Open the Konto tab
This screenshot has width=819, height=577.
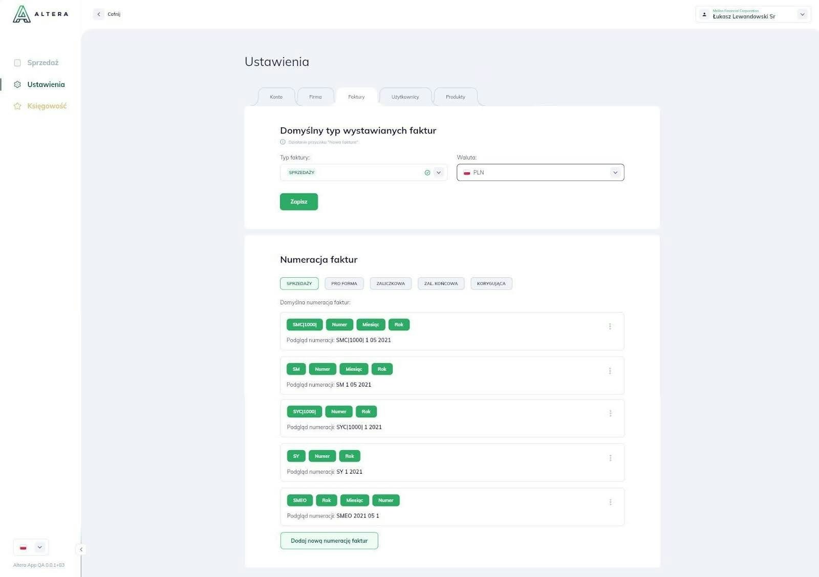point(276,97)
